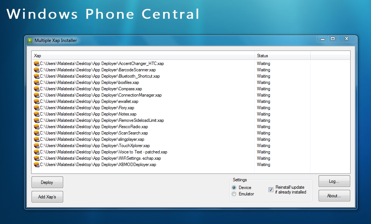Click the Xap column header
Image resolution: width=371 pixels, height=224 pixels.
coord(111,55)
